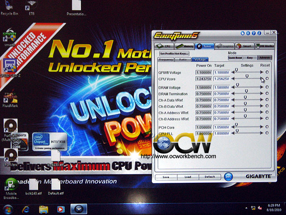Reset Ch-A Data VRef with its radio button
Image resolution: width=286 pixels, height=215 pixels.
click(267, 99)
